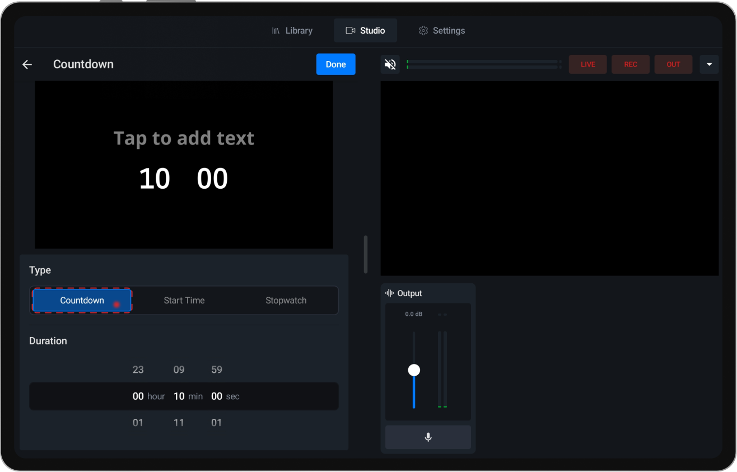Switch to Stopwatch mode

click(286, 300)
